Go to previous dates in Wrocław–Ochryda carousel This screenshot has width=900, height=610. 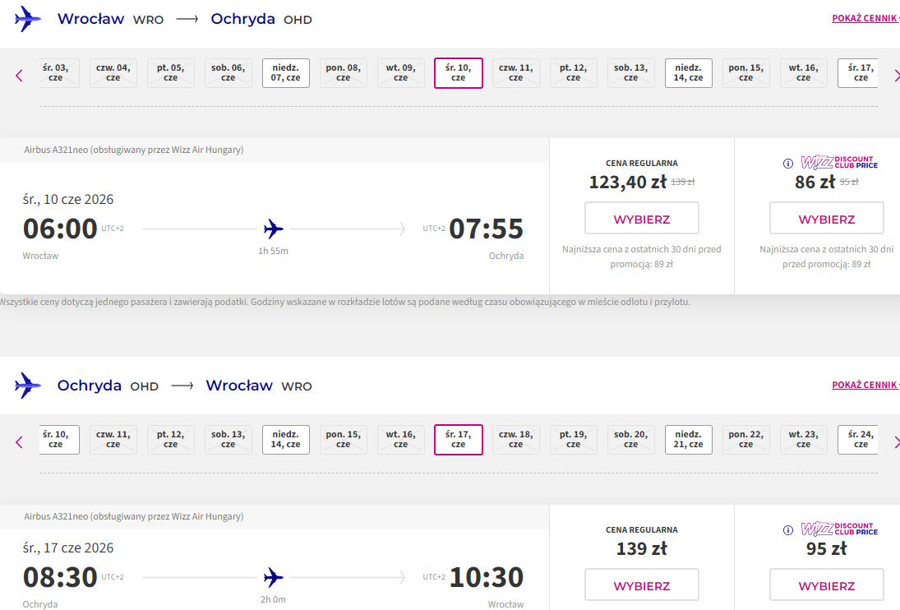19,75
